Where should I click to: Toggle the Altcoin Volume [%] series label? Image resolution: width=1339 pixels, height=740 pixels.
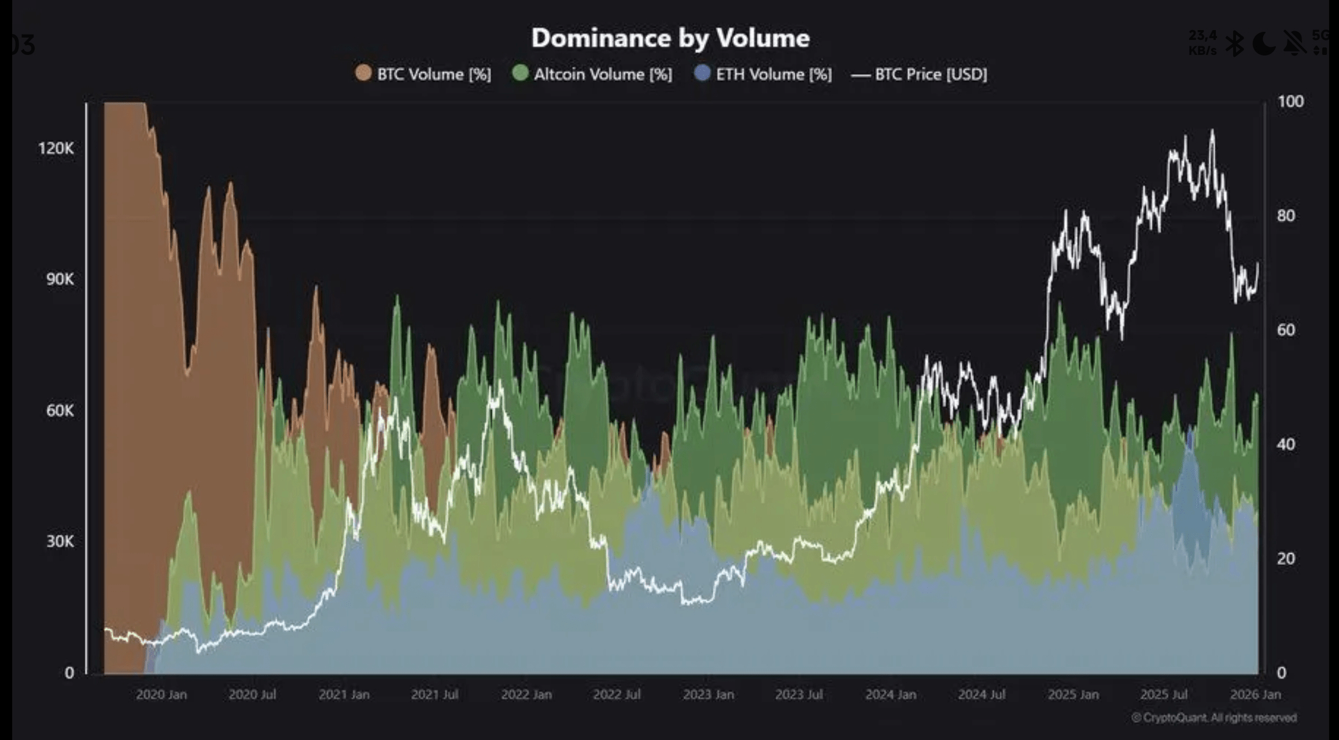click(603, 75)
